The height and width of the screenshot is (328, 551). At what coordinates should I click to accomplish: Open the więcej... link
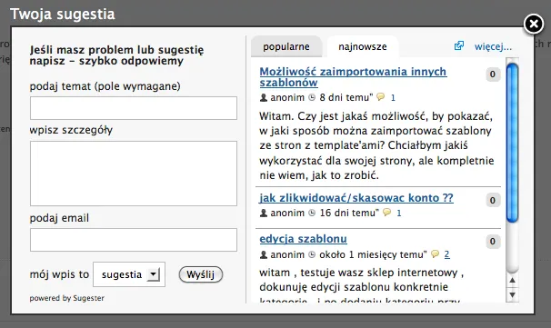[x=493, y=46]
